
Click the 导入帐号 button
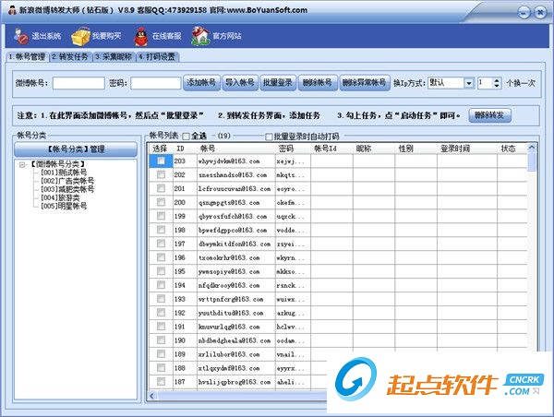pos(240,83)
